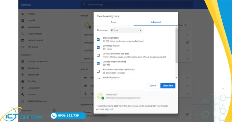
Task: Uncheck the Browsing history checkbox
Action: point(98,39)
